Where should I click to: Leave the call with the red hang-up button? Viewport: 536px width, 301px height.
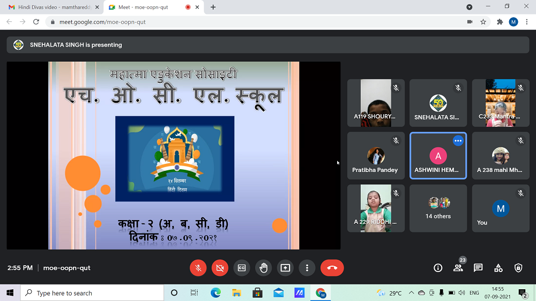tap(332, 268)
